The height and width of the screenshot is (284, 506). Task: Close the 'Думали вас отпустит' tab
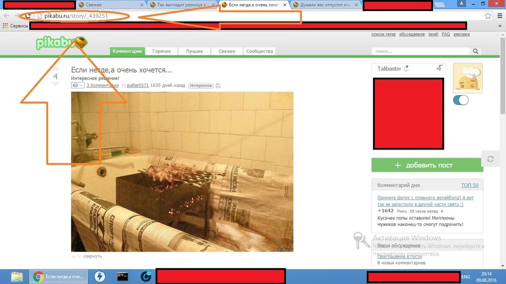(356, 5)
